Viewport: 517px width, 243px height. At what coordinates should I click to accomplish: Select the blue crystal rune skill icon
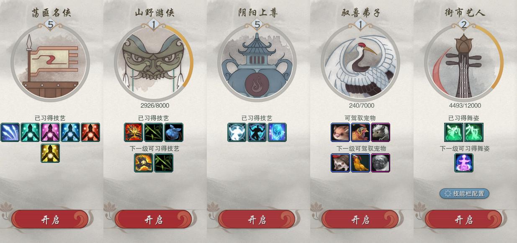(277, 132)
